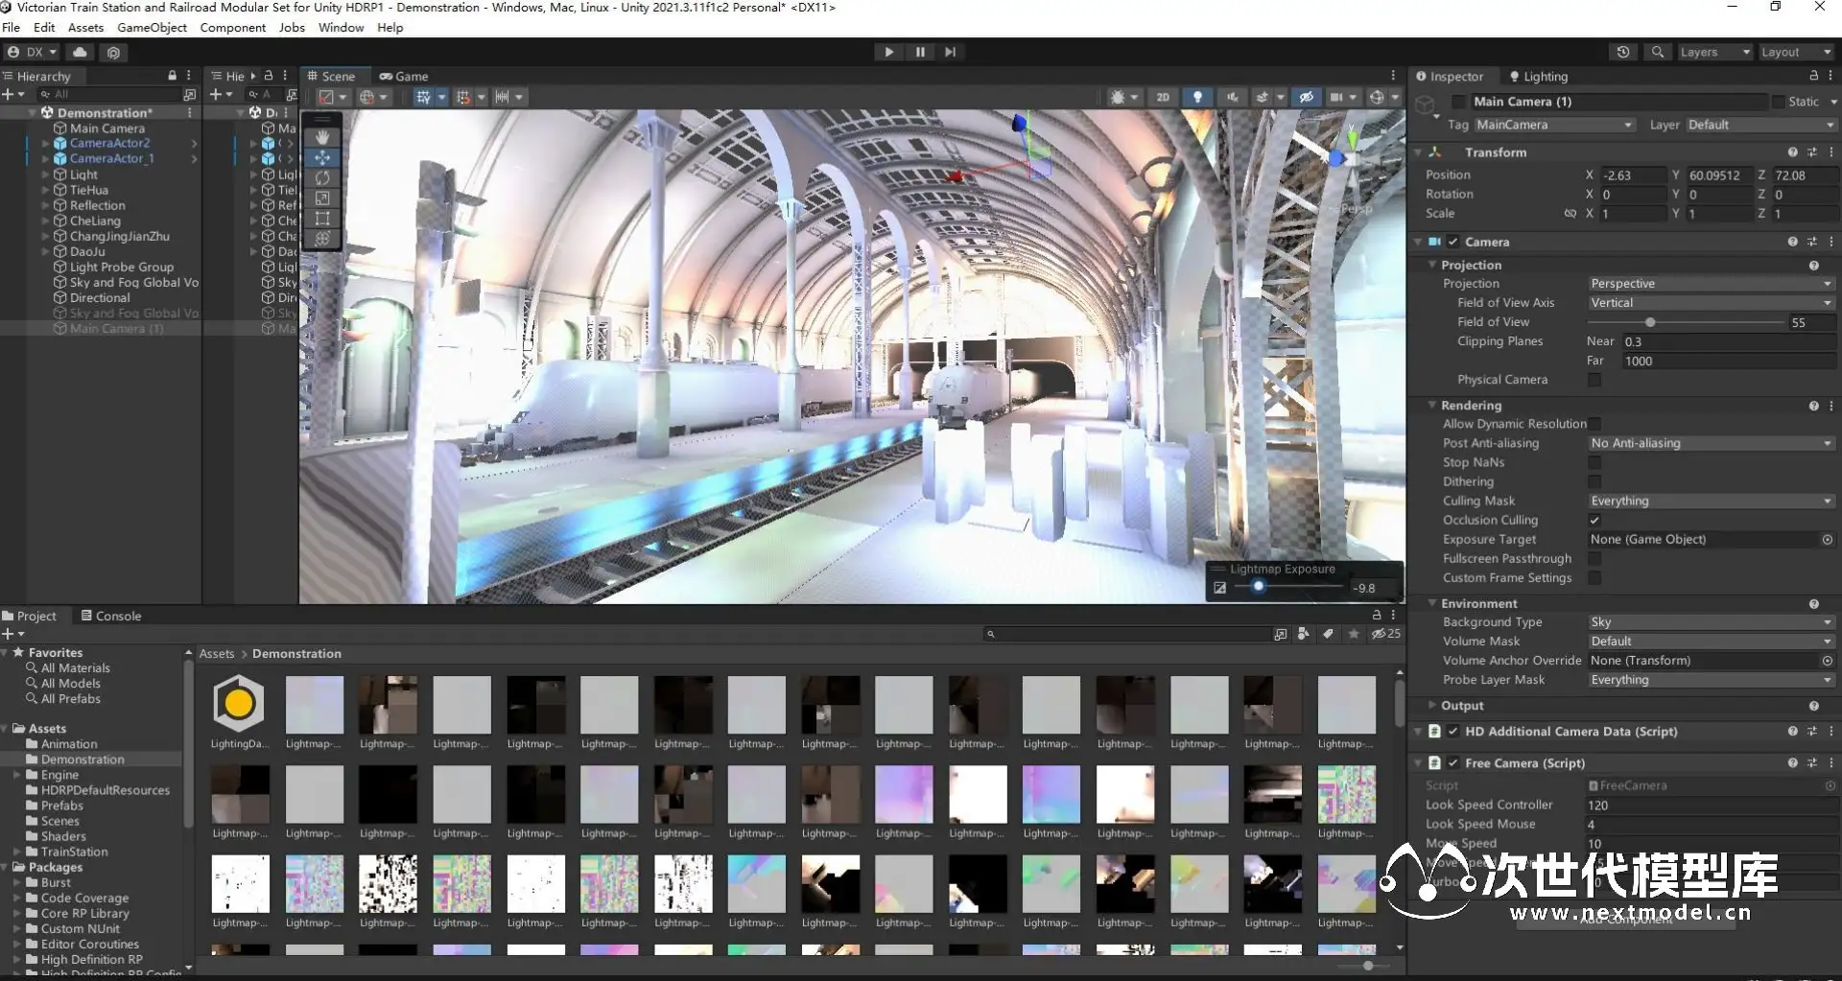Open the Layers dropdown in top bar
Viewport: 1842px width, 981px height.
pos(1713,52)
